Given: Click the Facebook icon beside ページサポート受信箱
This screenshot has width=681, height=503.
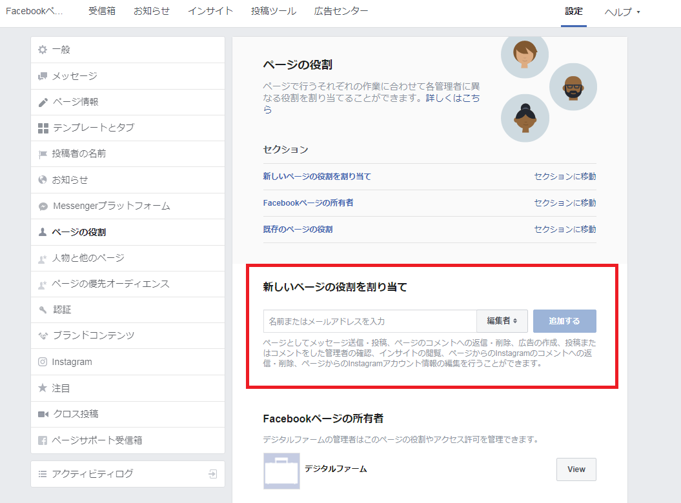Looking at the screenshot, I should (x=43, y=440).
